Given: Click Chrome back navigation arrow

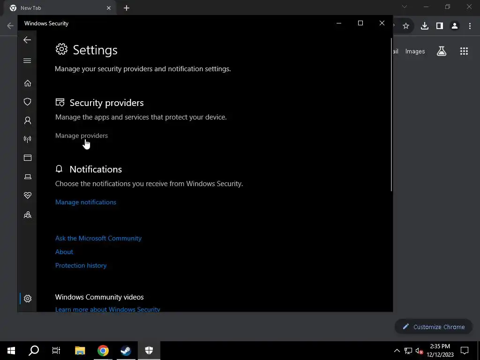Looking at the screenshot, I should 10,26.
